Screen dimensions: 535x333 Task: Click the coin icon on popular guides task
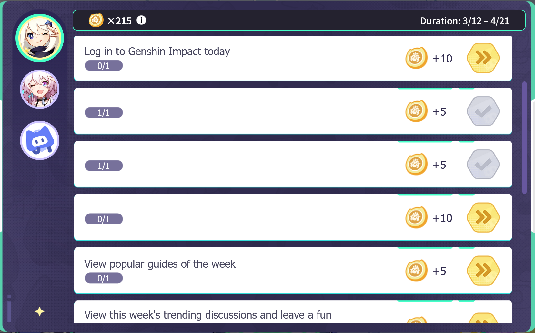click(416, 271)
